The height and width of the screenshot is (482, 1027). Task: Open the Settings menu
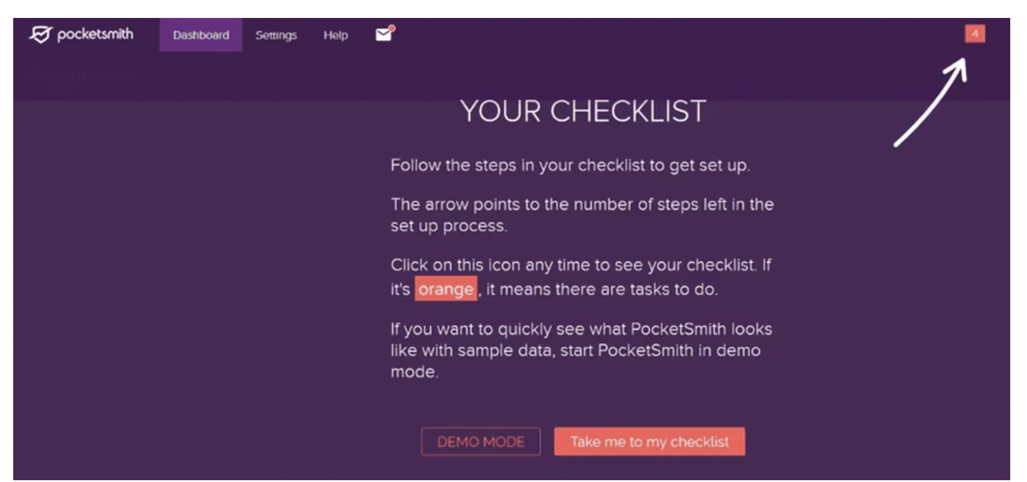pos(276,35)
